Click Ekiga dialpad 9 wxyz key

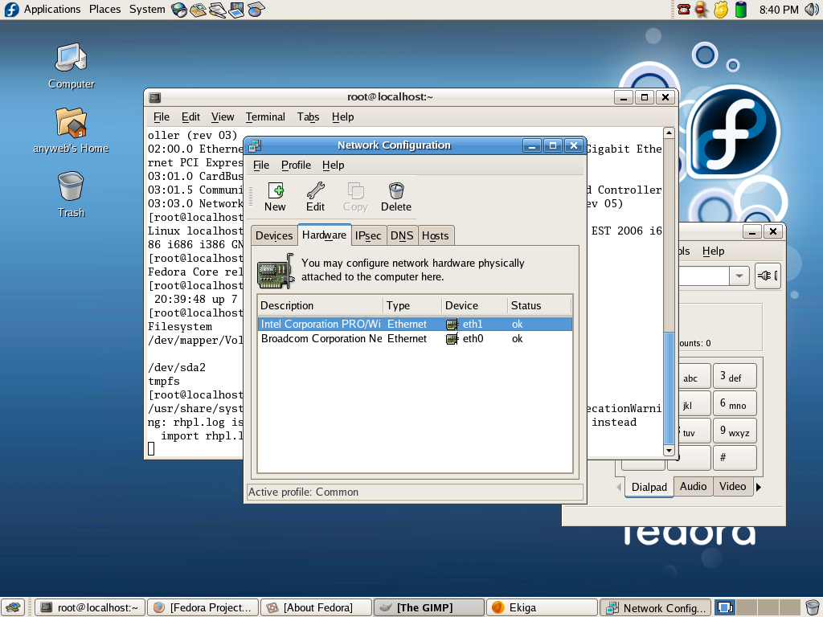[x=735, y=431]
